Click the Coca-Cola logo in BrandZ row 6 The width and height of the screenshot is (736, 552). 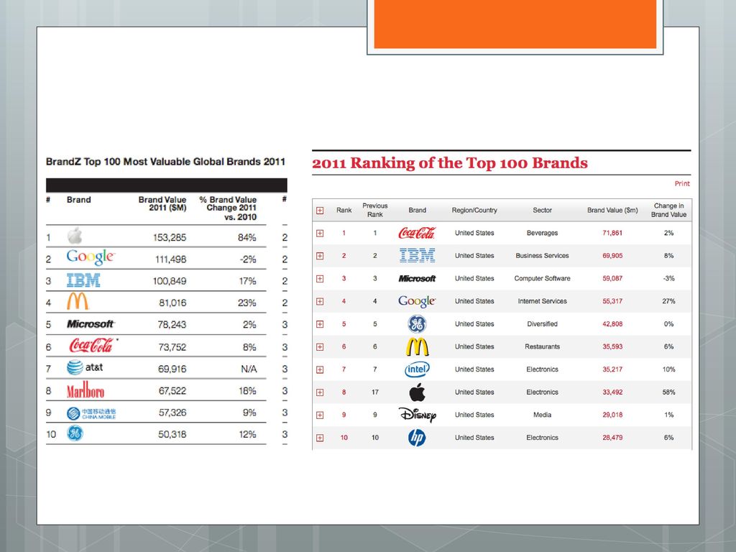pyautogui.click(x=92, y=346)
